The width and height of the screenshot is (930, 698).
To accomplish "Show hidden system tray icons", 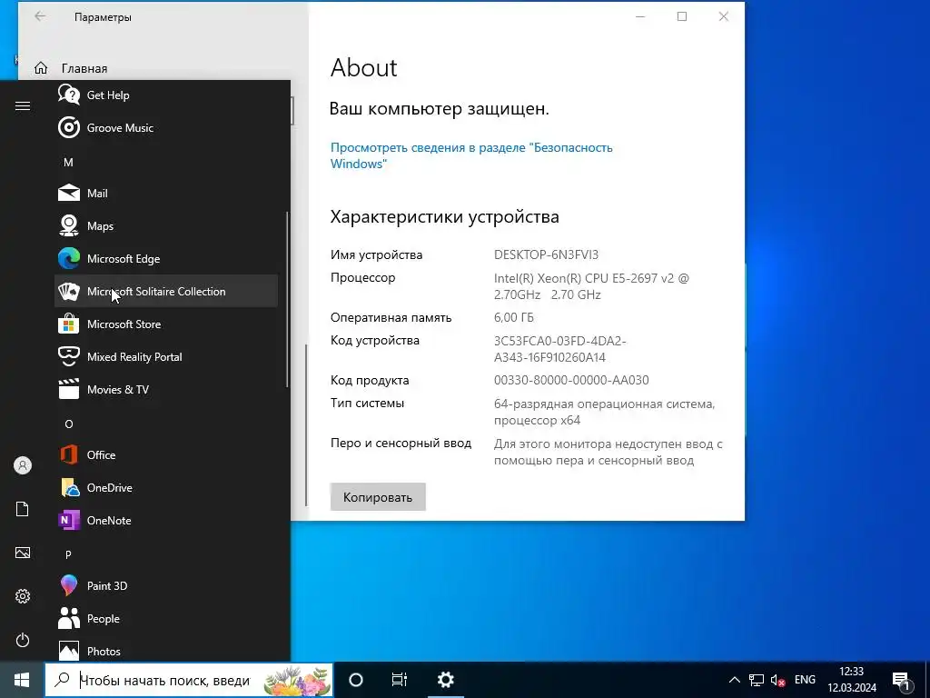I will (734, 680).
